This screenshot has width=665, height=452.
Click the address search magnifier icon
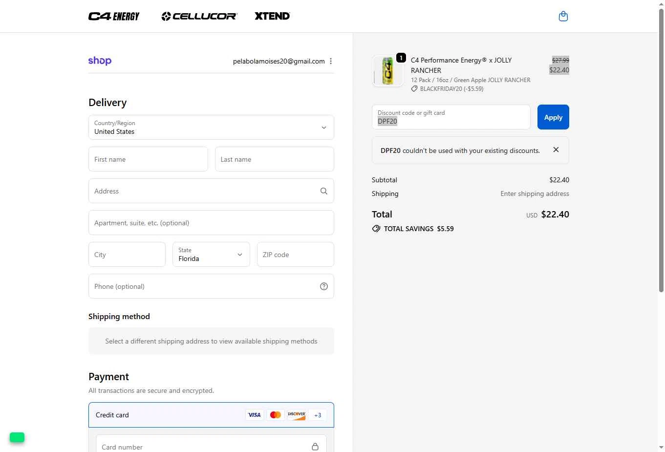(323, 191)
